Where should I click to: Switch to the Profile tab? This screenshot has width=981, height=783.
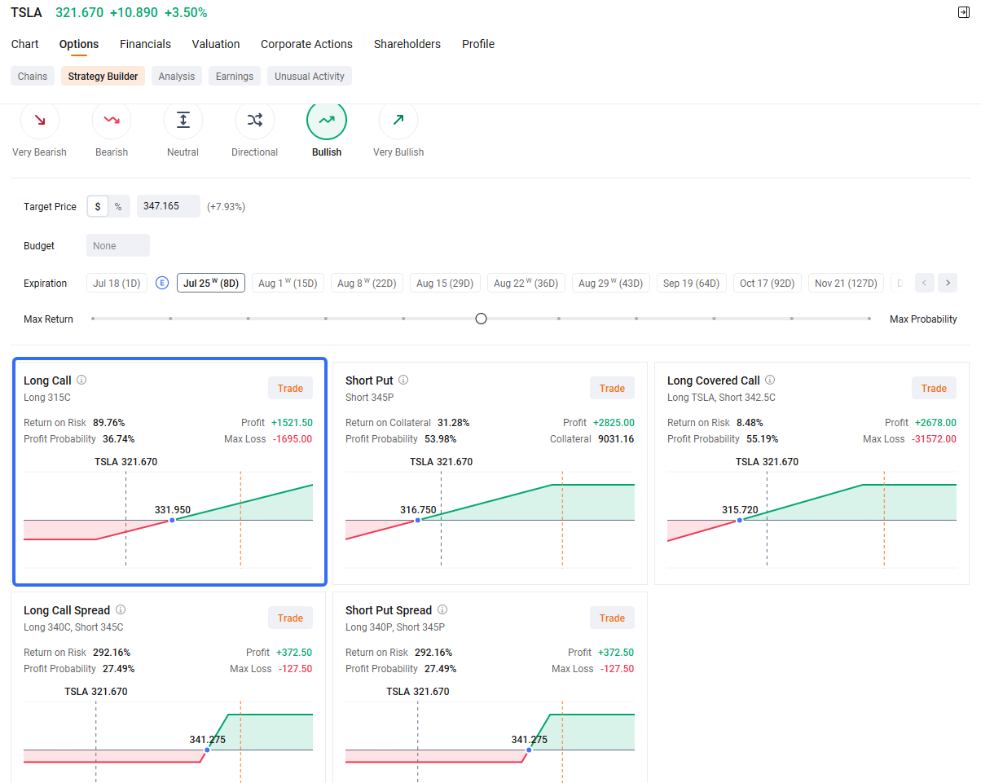[x=478, y=44]
